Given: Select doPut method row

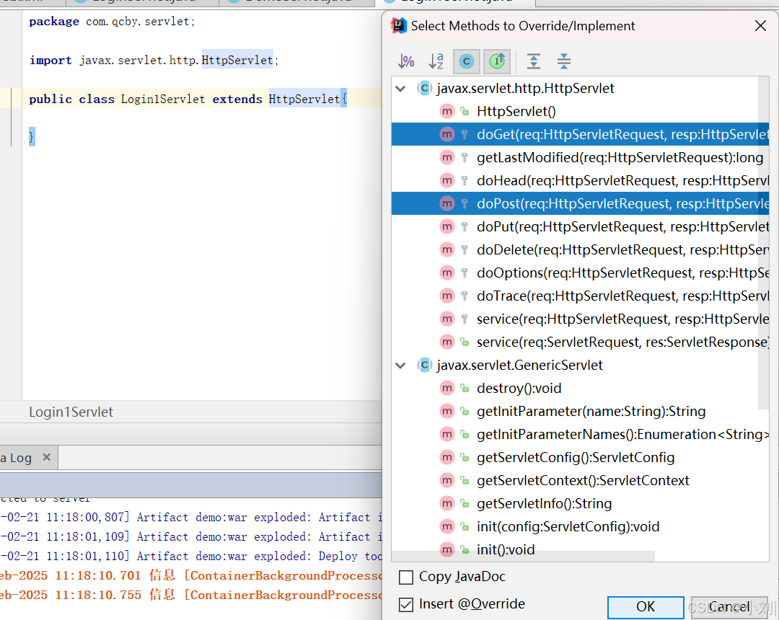Looking at the screenshot, I should [580, 226].
